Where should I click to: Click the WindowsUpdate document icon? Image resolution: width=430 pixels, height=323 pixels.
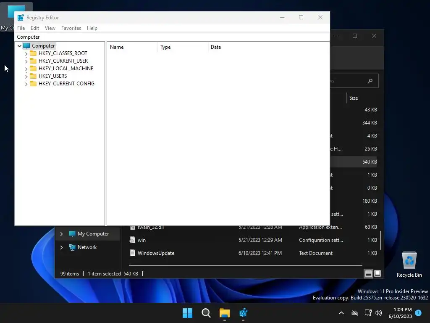(132, 253)
